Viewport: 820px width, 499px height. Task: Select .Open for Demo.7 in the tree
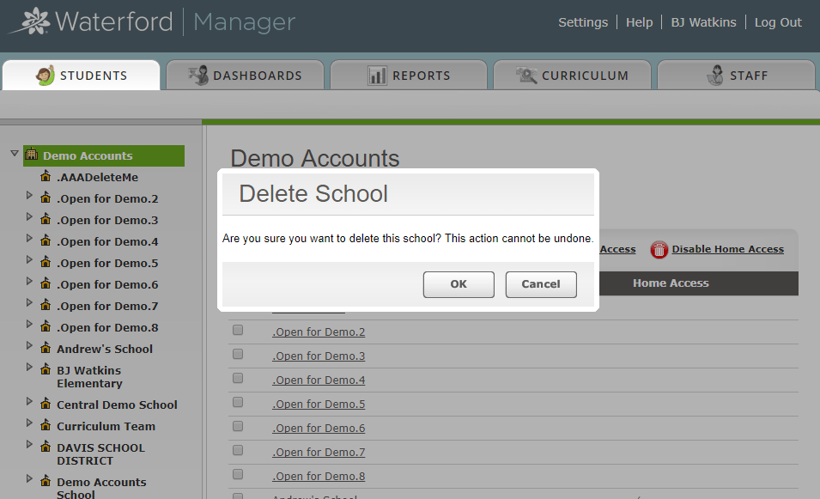pos(107,306)
